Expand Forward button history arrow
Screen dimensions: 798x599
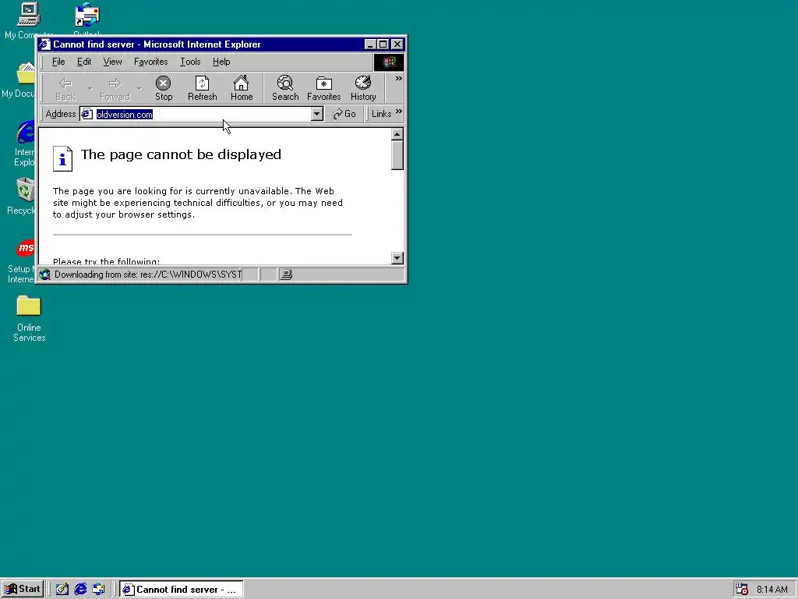(139, 89)
